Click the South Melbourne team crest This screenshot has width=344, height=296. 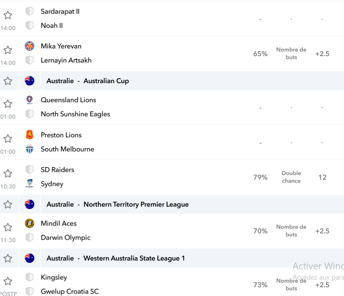(29, 149)
